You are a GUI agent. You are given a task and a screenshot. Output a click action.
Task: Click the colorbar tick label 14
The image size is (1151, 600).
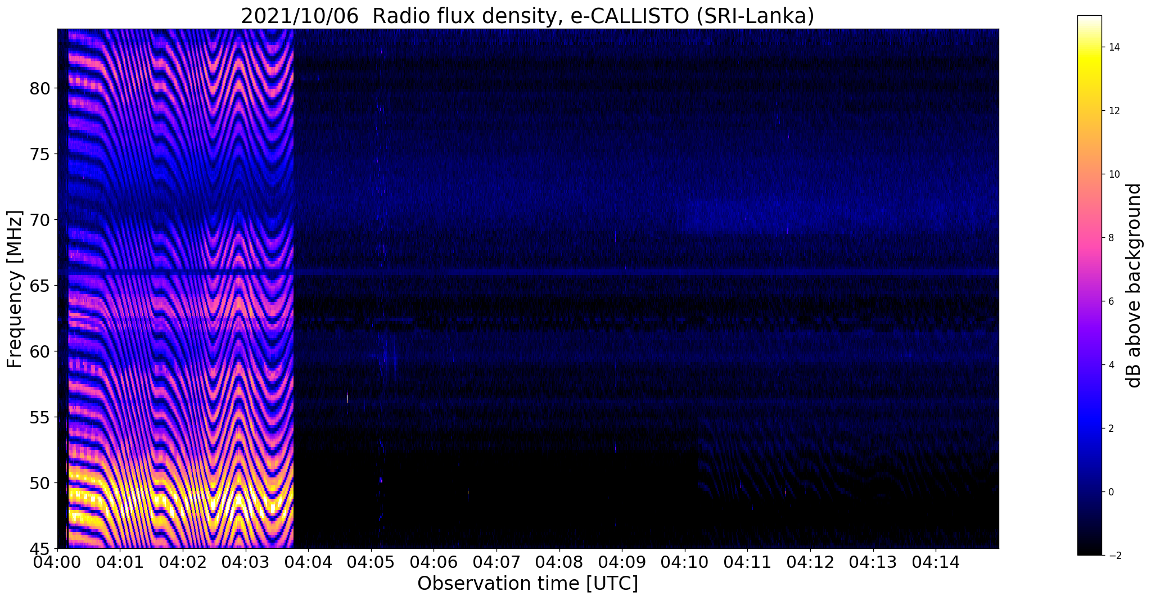[1113, 47]
